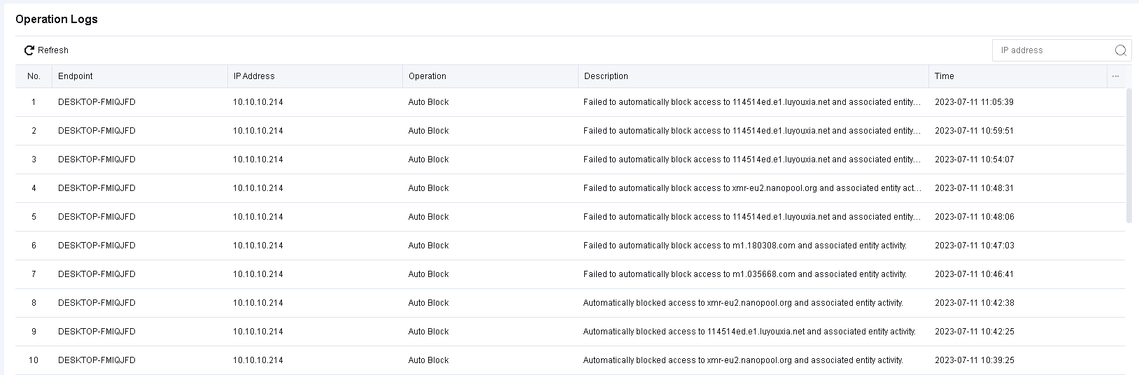Click the timestamp 2023-07-11 10:39:25
The height and width of the screenshot is (375, 1139).
(x=974, y=360)
